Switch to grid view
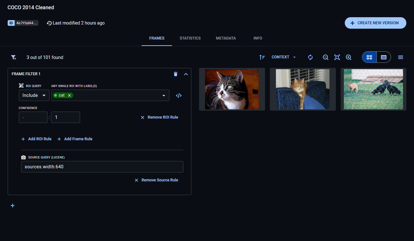Screen dimensions: 414x241 point(369,57)
